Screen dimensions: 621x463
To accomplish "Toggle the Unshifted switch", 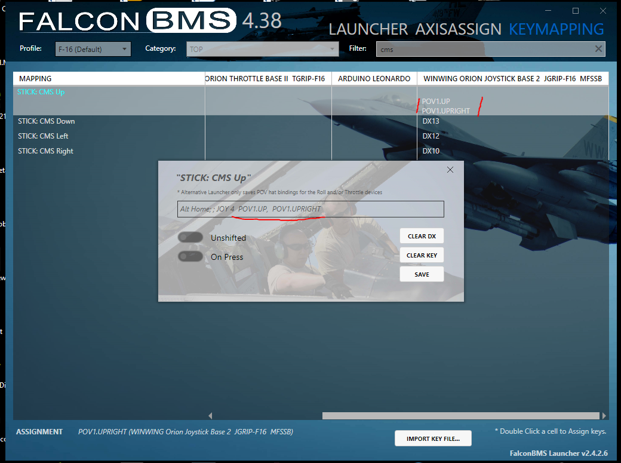I will pyautogui.click(x=190, y=237).
